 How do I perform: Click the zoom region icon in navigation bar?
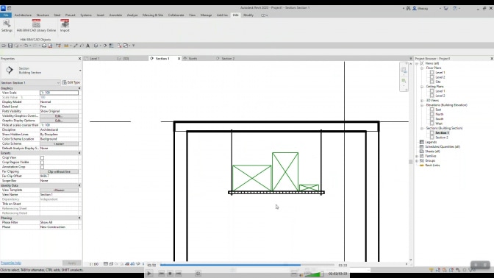click(x=404, y=81)
